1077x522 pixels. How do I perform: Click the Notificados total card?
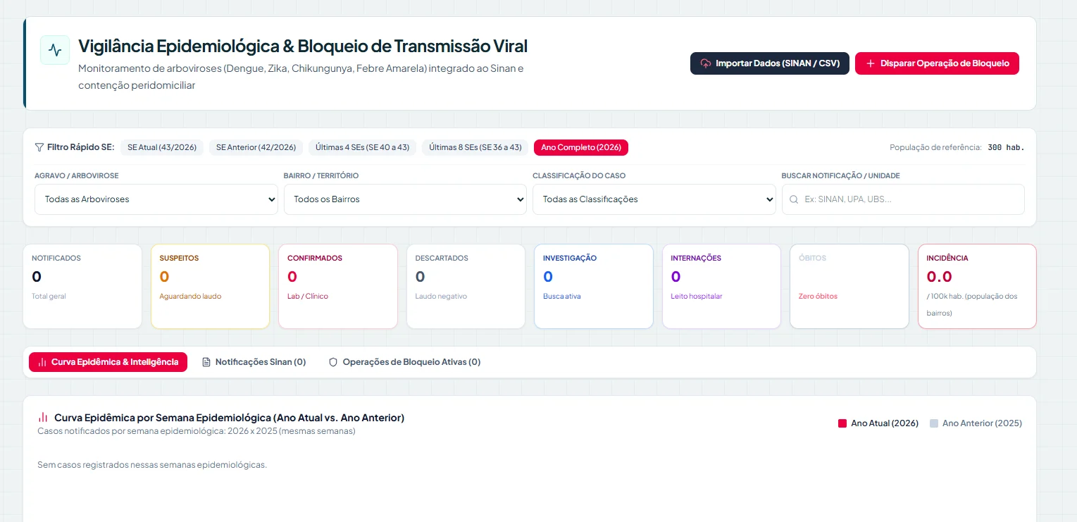point(82,286)
